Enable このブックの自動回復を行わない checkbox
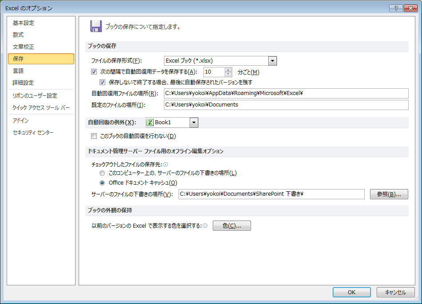 [x=94, y=136]
